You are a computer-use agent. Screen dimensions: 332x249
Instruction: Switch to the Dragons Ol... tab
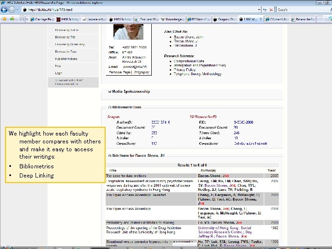225,19
